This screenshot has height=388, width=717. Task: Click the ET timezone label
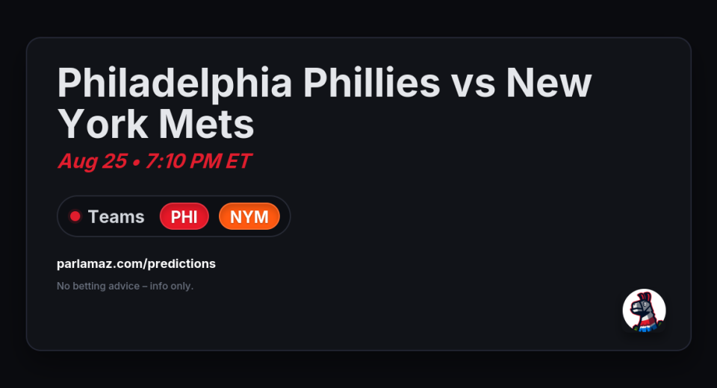[x=238, y=161]
